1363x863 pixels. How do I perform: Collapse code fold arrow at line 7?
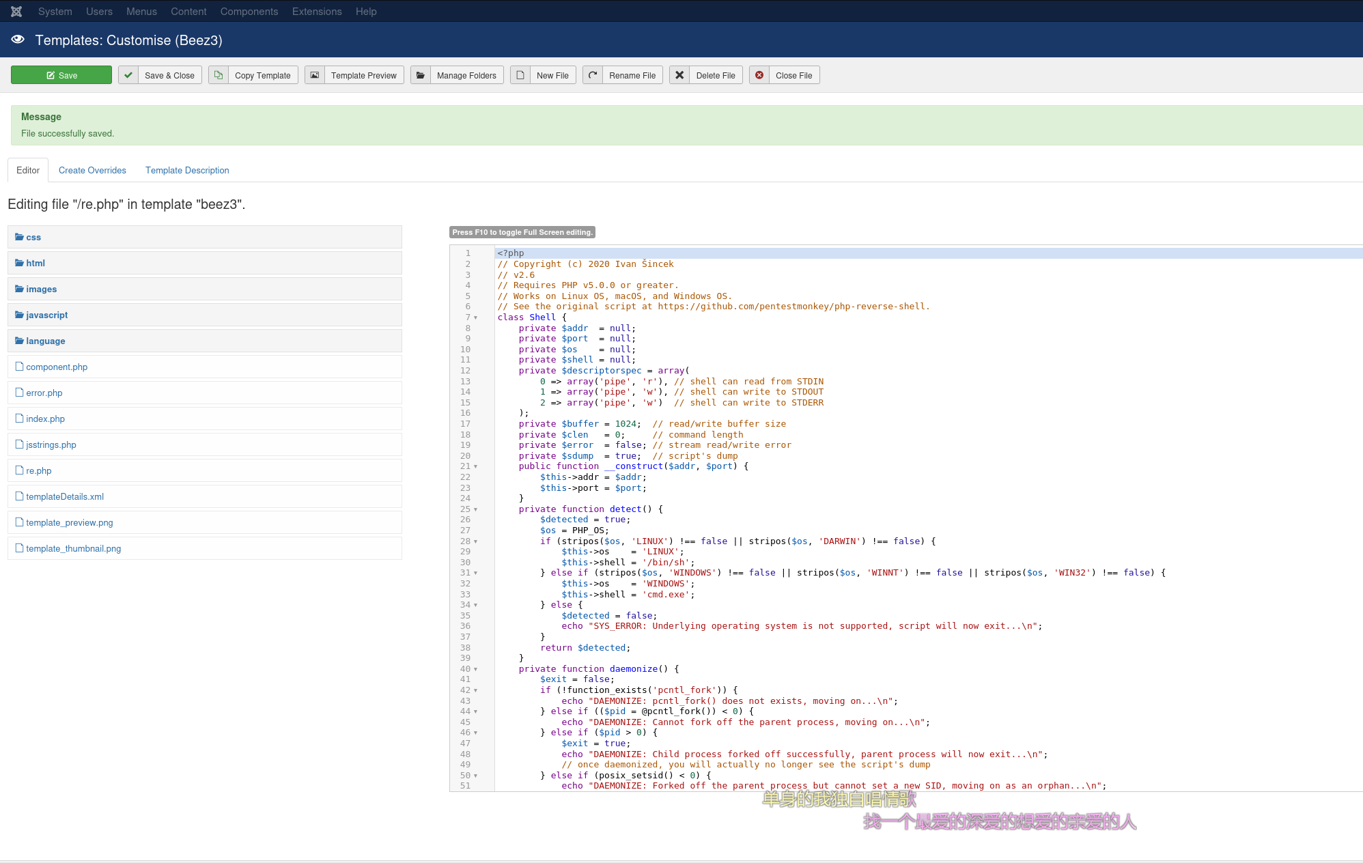click(476, 317)
